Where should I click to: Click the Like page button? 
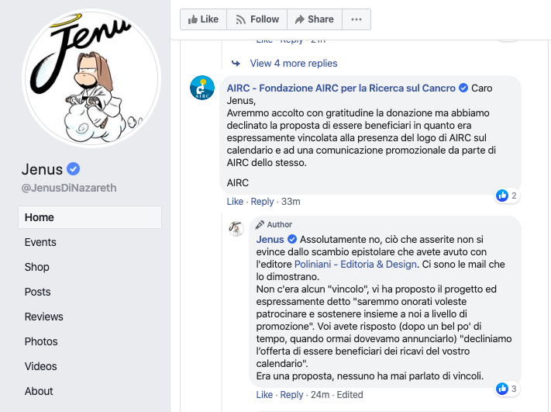[204, 19]
